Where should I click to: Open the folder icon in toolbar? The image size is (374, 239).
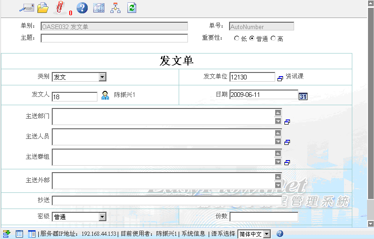(x=42, y=7)
